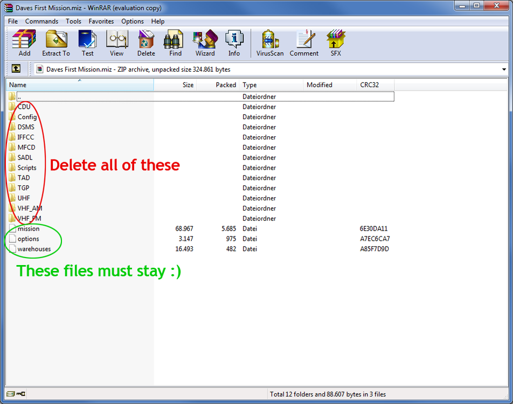Image resolution: width=513 pixels, height=404 pixels.
Task: Select the CDU folder icon
Action: point(12,107)
